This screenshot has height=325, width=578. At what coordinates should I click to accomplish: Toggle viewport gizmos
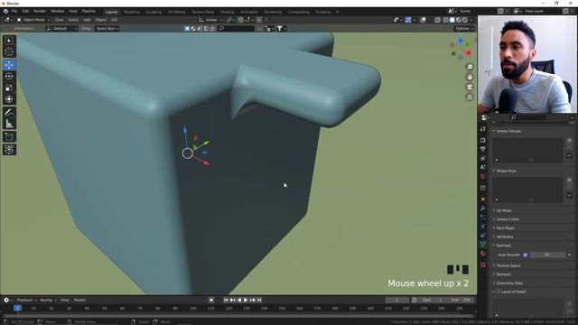408,20
